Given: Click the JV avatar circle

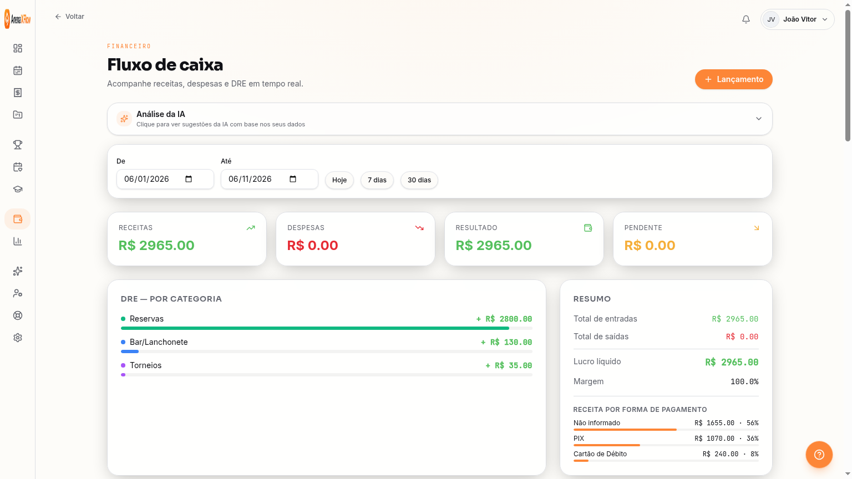Looking at the screenshot, I should 771,19.
